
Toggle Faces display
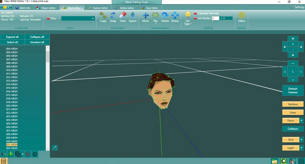click(x=291, y=121)
